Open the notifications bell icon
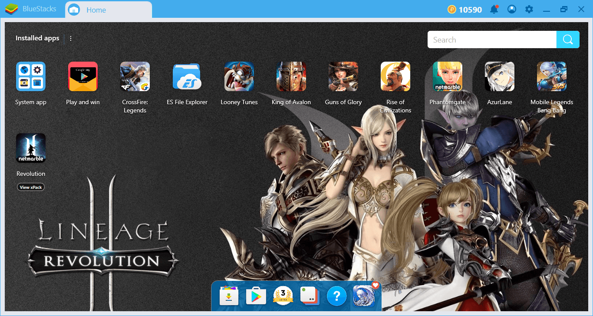 click(494, 9)
